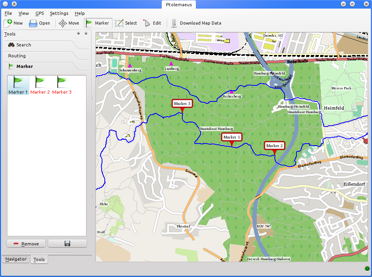Float the Tools panel with diamond button
The image size is (372, 277).
[78, 34]
